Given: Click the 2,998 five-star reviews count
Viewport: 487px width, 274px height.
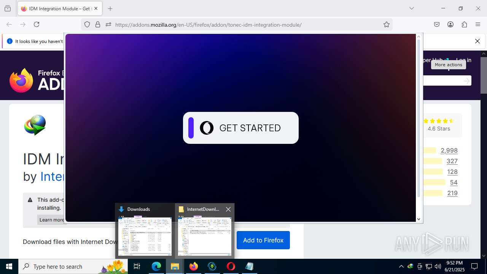Looking at the screenshot, I should [449, 150].
